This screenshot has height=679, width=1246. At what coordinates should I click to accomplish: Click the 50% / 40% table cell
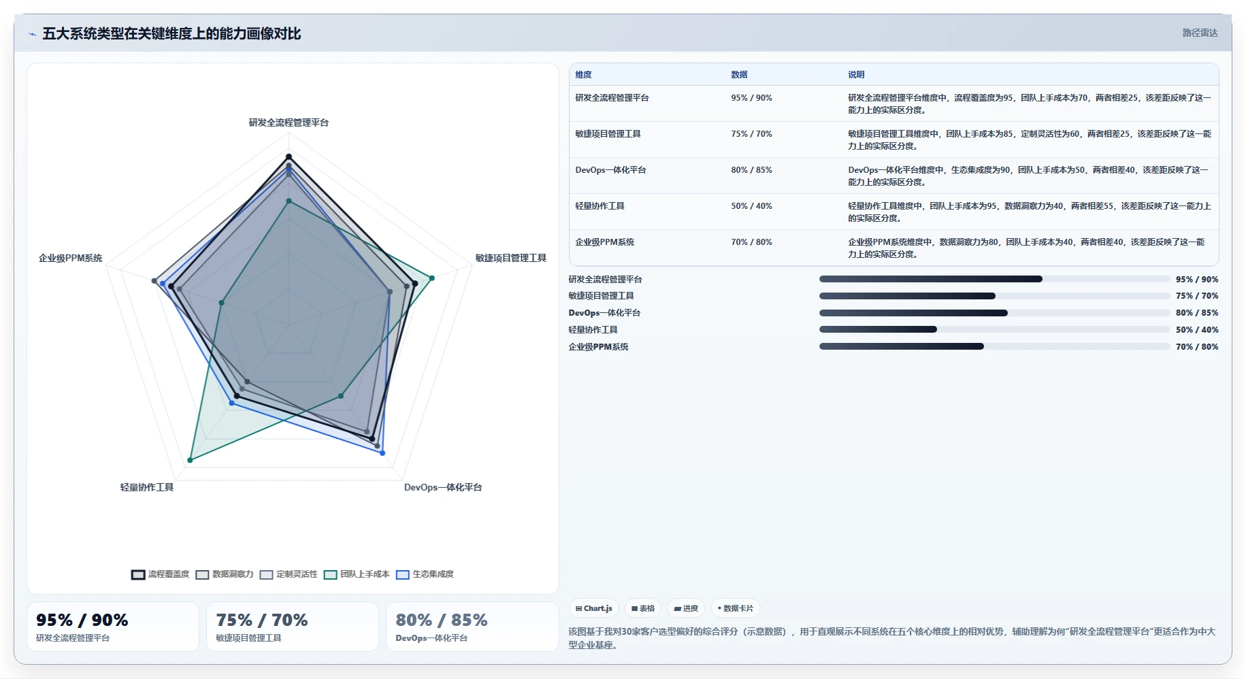click(751, 206)
